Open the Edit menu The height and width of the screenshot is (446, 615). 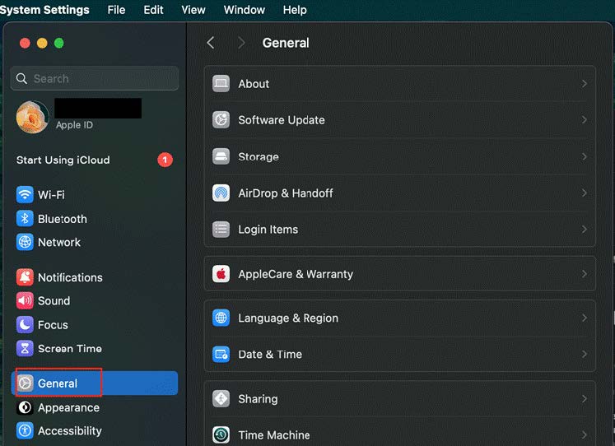point(153,10)
